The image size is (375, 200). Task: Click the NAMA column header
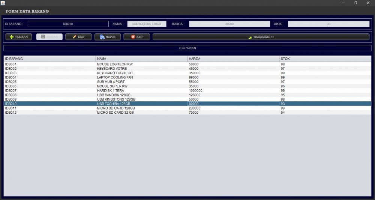coord(141,59)
